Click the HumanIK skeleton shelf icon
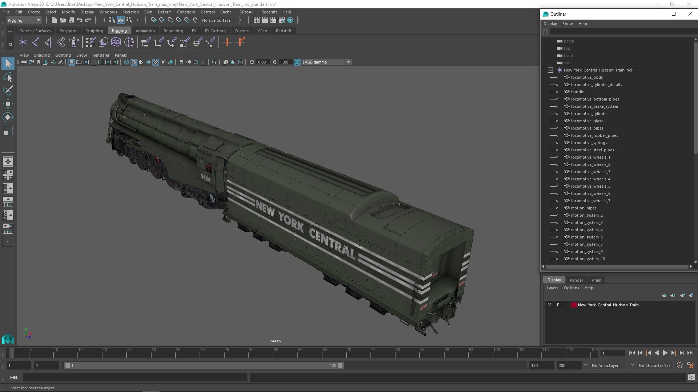Image resolution: width=698 pixels, height=392 pixels. [x=74, y=42]
